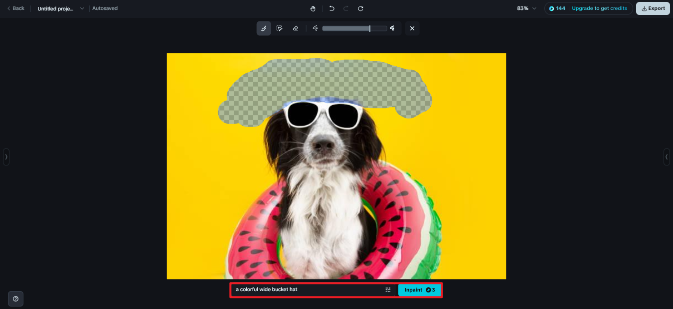Undo the last action

coord(332,8)
